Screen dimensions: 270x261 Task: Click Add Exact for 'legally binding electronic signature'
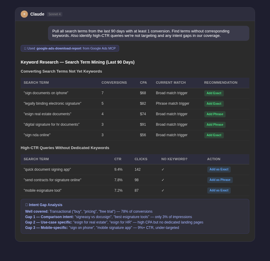(x=214, y=103)
